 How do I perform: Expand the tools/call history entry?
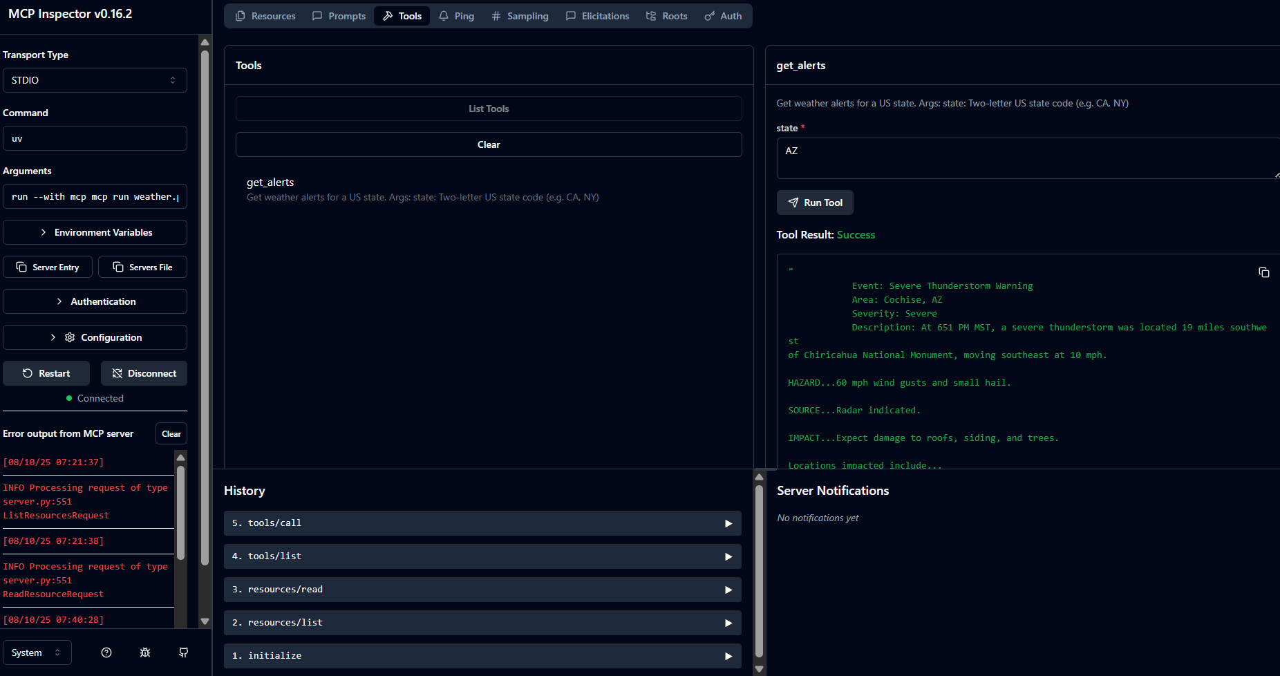(482, 523)
